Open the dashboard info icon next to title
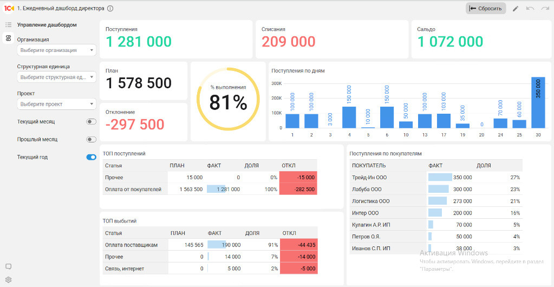 110,9
